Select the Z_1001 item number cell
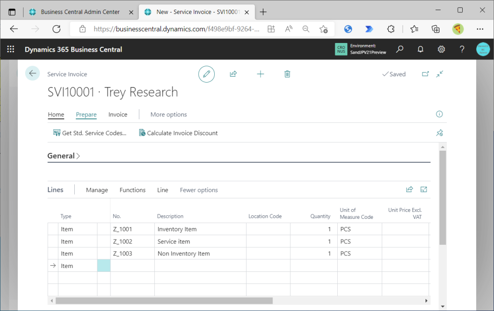Image resolution: width=494 pixels, height=311 pixels. [132, 229]
